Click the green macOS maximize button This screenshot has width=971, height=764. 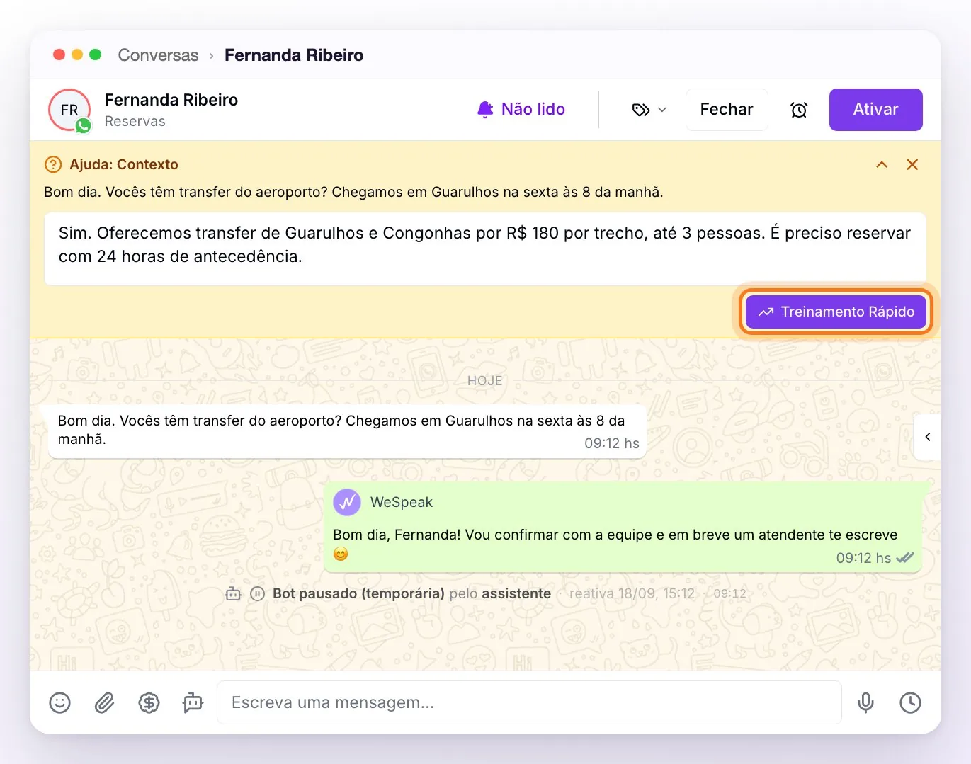click(96, 55)
